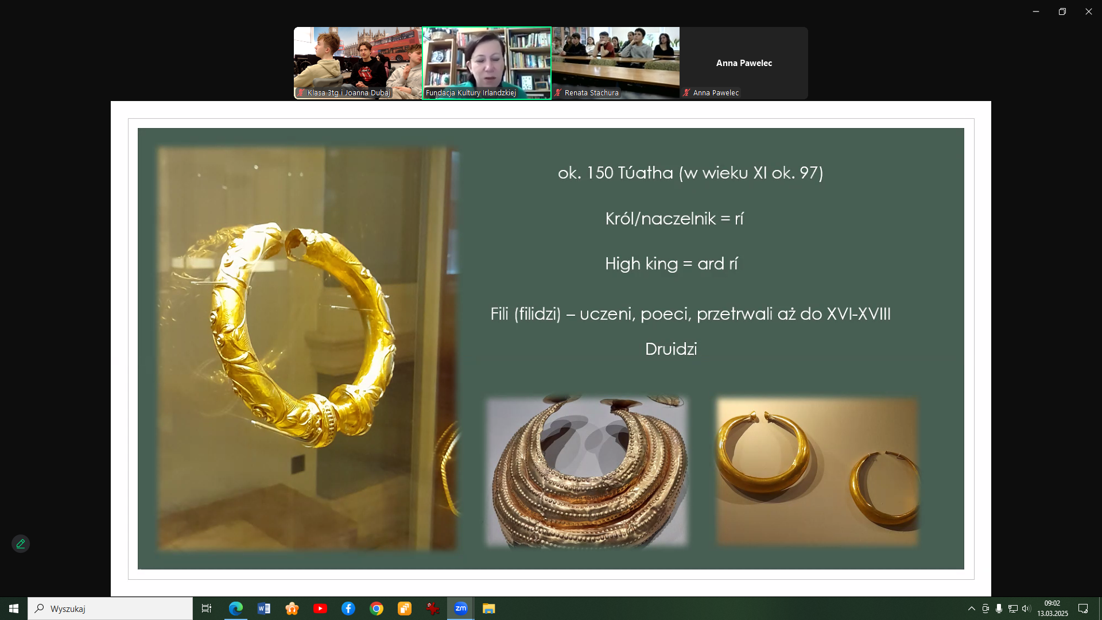
Task: Open the YouTube taskbar icon
Action: [320, 609]
